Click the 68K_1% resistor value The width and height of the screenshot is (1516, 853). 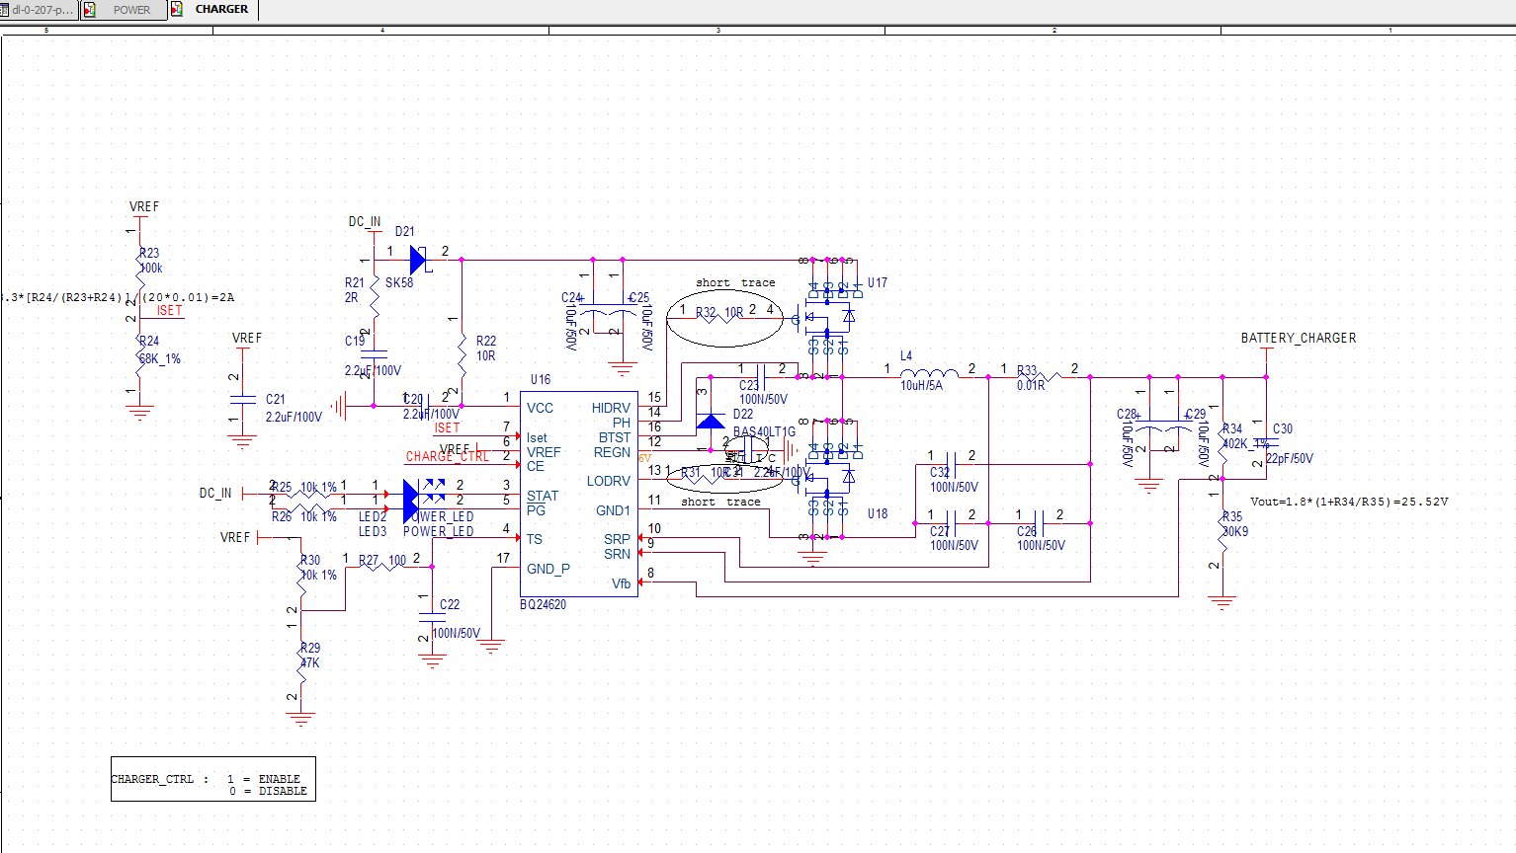160,358
